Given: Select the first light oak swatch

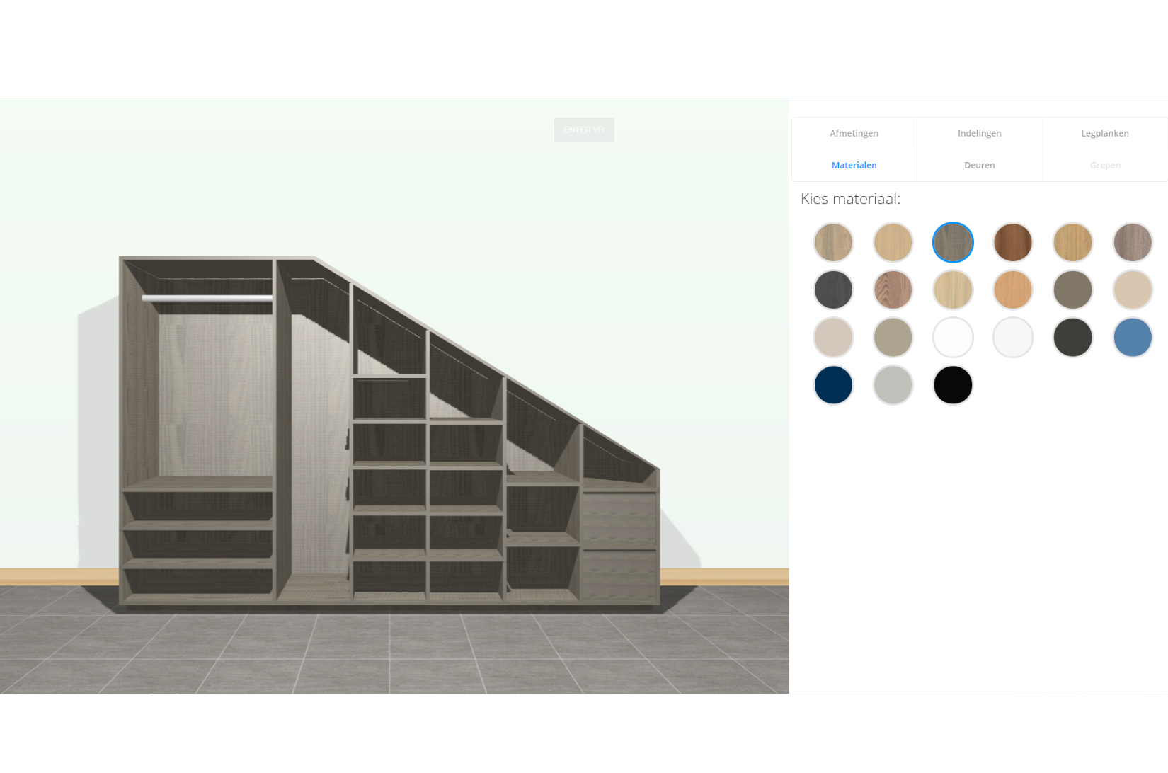Looking at the screenshot, I should coord(833,242).
